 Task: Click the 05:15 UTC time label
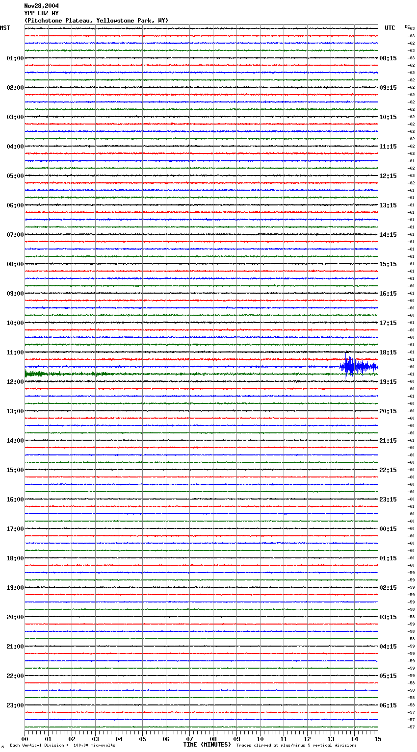[x=388, y=676]
